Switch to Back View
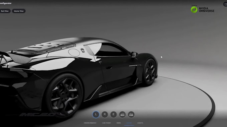This screenshot has height=127, width=227. click(x=5, y=11)
